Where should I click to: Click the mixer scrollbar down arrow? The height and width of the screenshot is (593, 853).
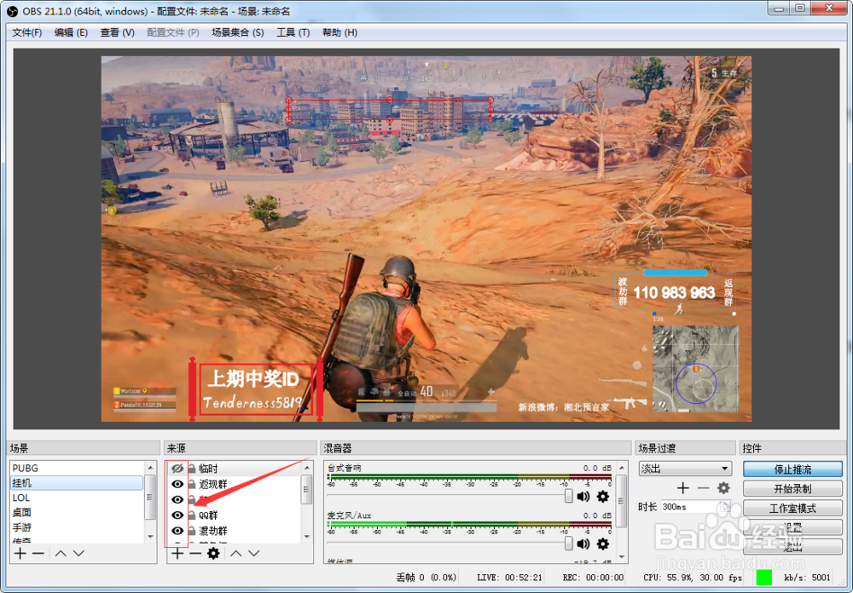pyautogui.click(x=621, y=557)
